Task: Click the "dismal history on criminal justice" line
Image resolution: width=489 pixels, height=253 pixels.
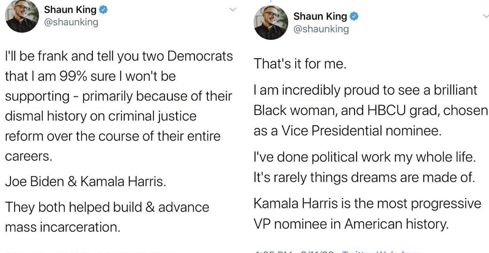Action: click(101, 116)
